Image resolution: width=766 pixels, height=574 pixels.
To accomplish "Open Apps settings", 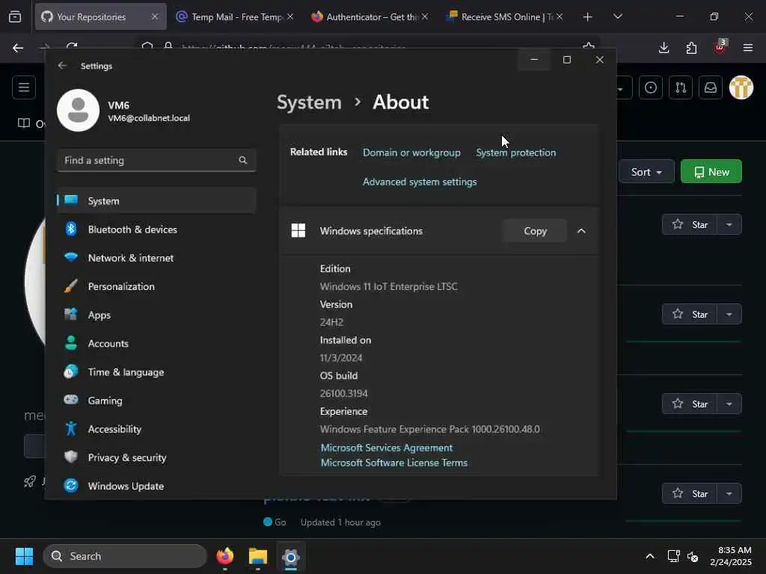I will (156, 315).
